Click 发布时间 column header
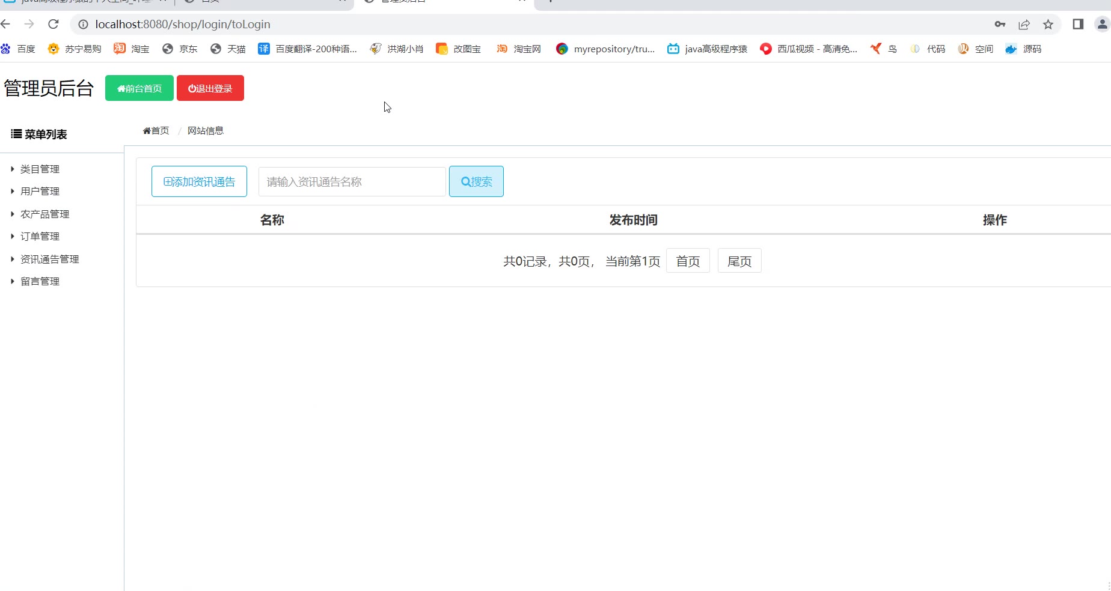 pyautogui.click(x=633, y=220)
